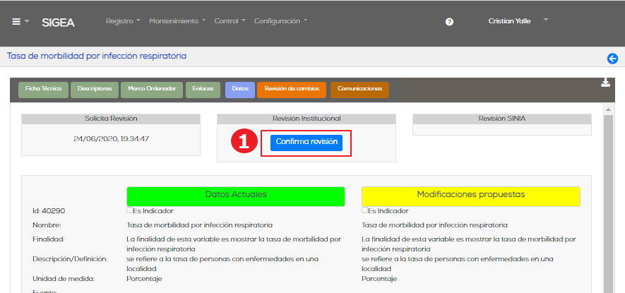Click the help question mark icon
The image size is (625, 293).
(x=449, y=22)
